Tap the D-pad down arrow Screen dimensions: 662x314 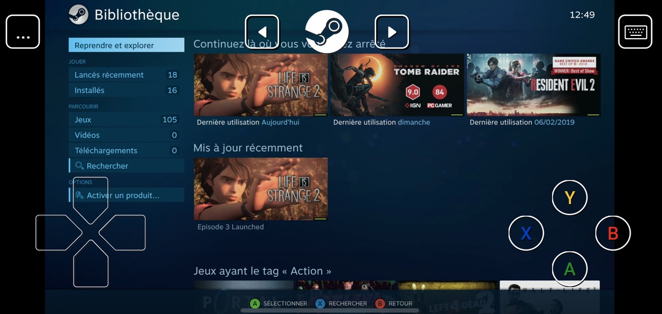(x=90, y=264)
